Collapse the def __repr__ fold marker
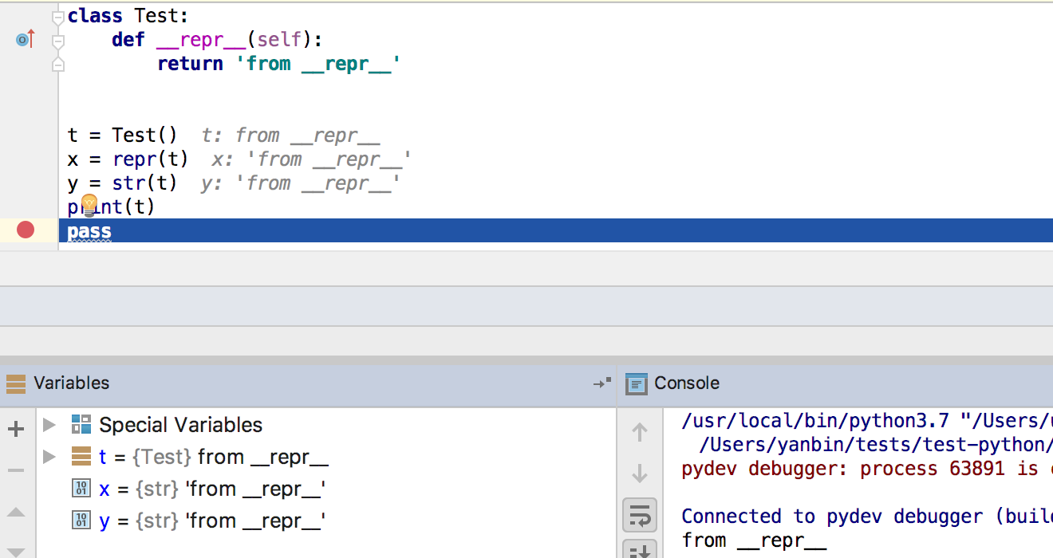 [x=57, y=40]
